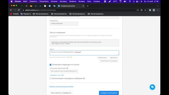
Task: Click the date and time in menu bar
Action: (x=151, y=1)
